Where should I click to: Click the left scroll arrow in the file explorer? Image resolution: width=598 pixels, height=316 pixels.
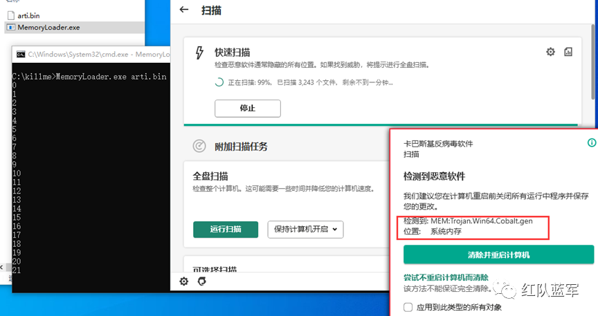click(1, 268)
